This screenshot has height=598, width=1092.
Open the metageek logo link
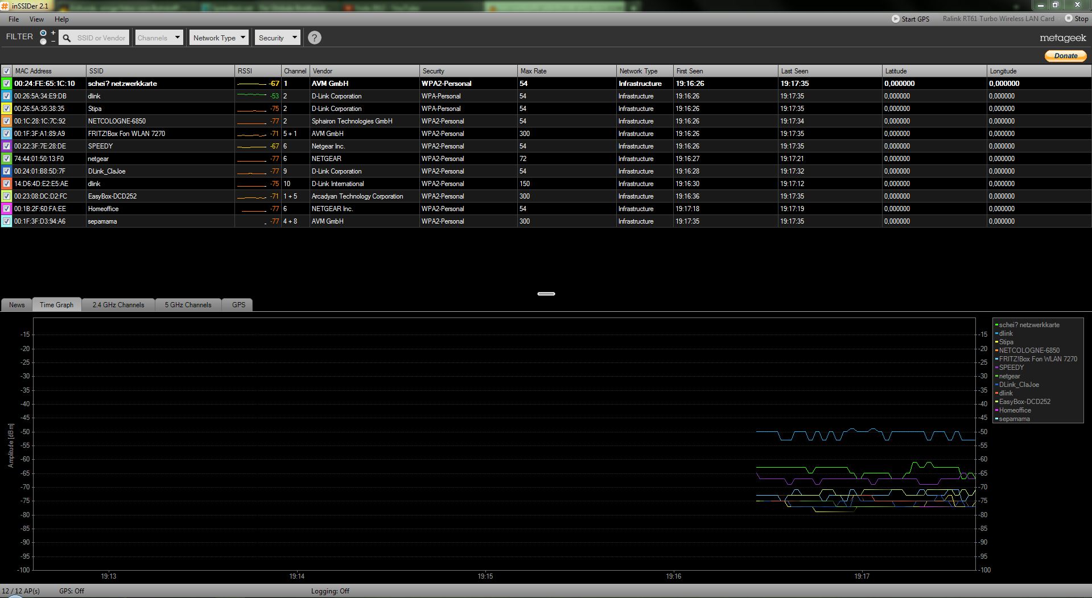1063,38
